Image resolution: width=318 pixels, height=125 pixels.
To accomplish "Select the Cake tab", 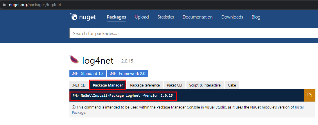I will pyautogui.click(x=232, y=85).
